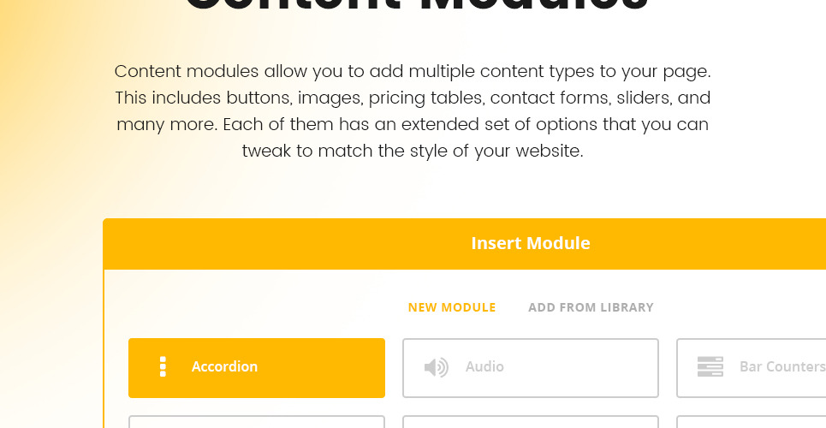Open the Add From Library tab

(591, 307)
